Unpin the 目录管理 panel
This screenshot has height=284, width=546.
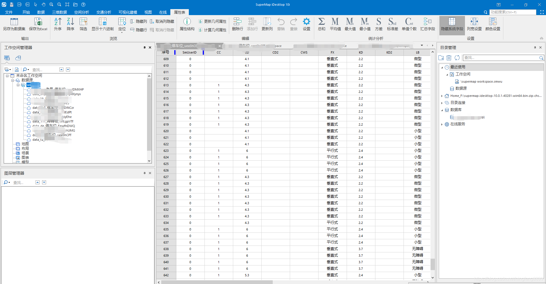pos(535,48)
